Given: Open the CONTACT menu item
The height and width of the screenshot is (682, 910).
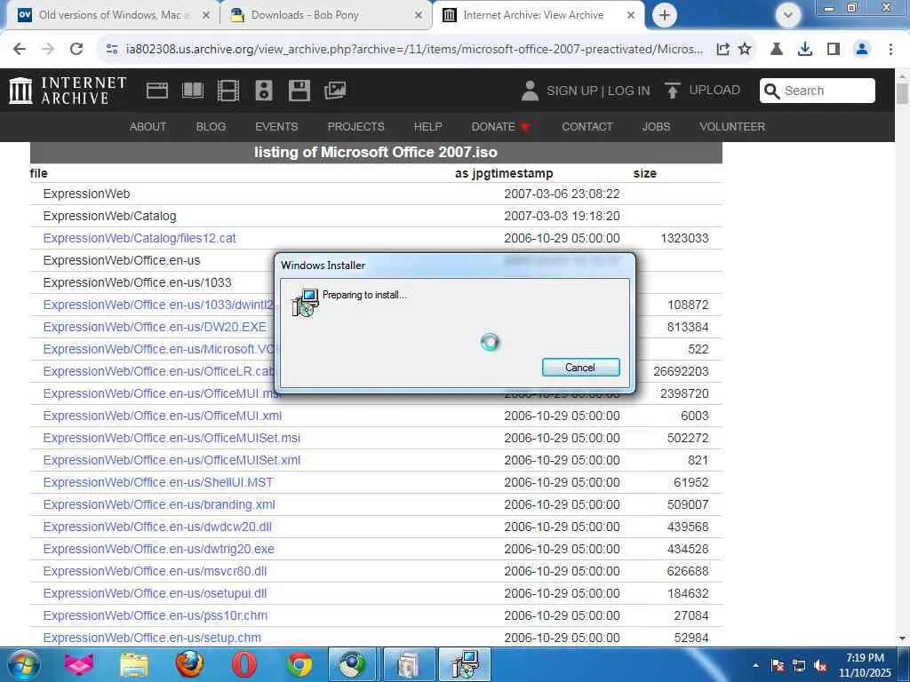Looking at the screenshot, I should (x=587, y=126).
